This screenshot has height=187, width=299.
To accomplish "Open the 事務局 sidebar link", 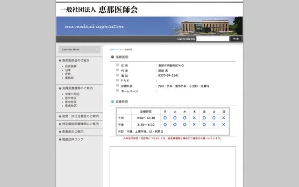I will [69, 78].
